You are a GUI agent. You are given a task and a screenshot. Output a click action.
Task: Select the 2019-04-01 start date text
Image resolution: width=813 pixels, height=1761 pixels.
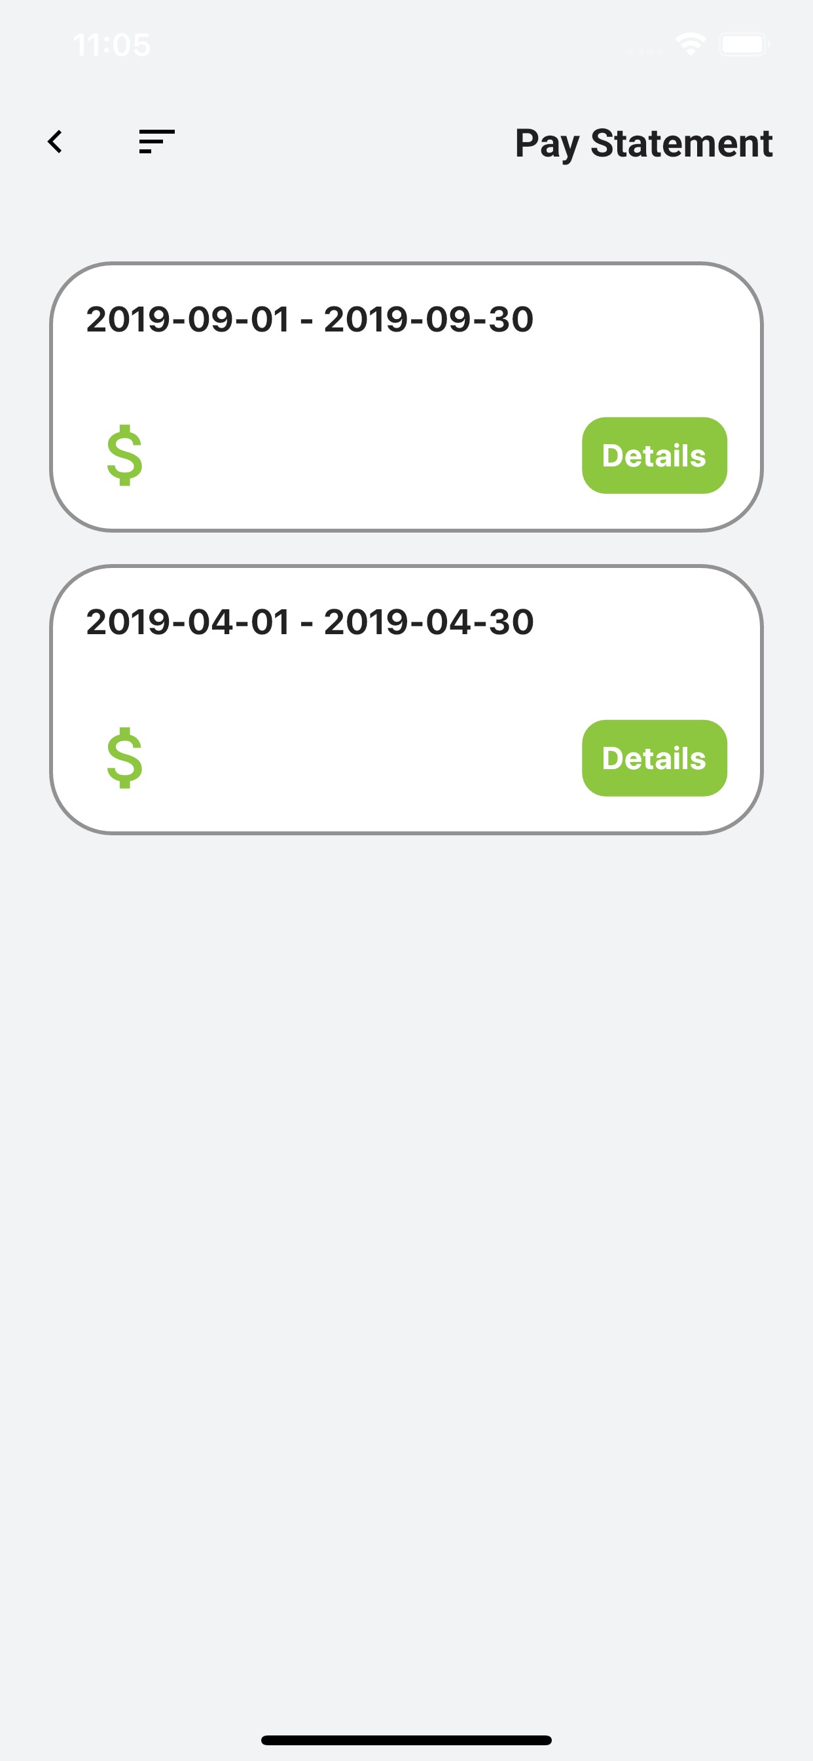pos(188,622)
